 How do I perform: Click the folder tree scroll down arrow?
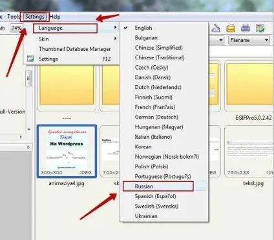tap(29, 130)
